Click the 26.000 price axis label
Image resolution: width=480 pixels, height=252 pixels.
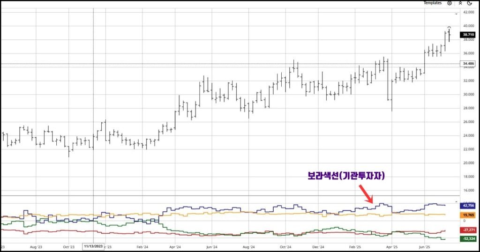469,122
